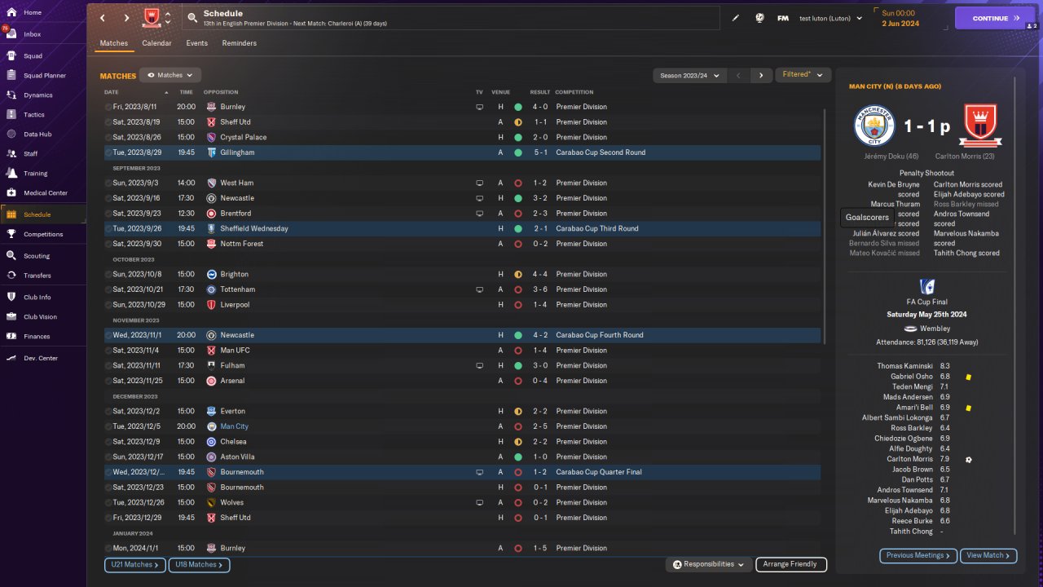Click the red Luton crest in the match panel
The image size is (1043, 587).
[x=980, y=126]
